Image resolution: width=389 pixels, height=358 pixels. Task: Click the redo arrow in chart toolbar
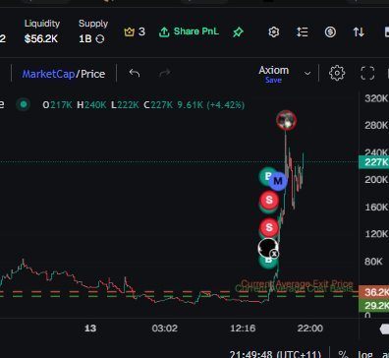(165, 73)
